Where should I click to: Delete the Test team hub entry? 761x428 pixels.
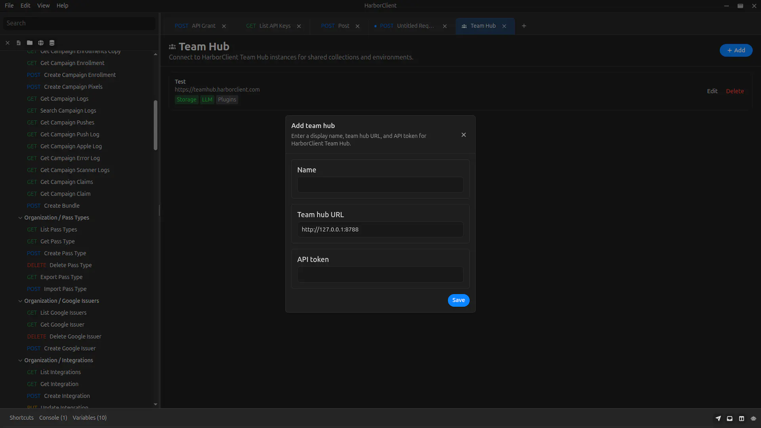coord(735,91)
